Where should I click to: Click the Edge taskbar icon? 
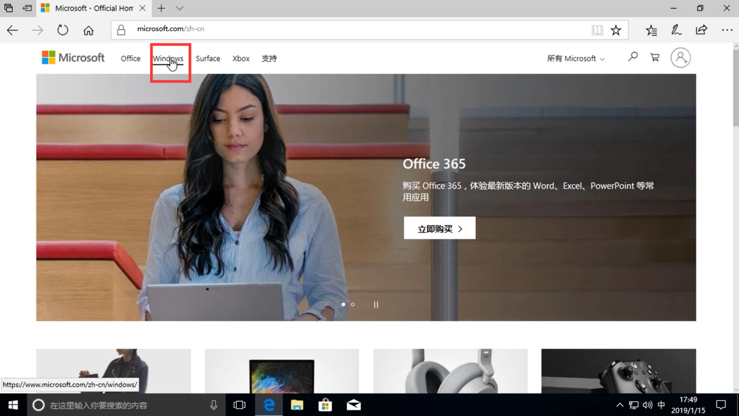click(269, 405)
